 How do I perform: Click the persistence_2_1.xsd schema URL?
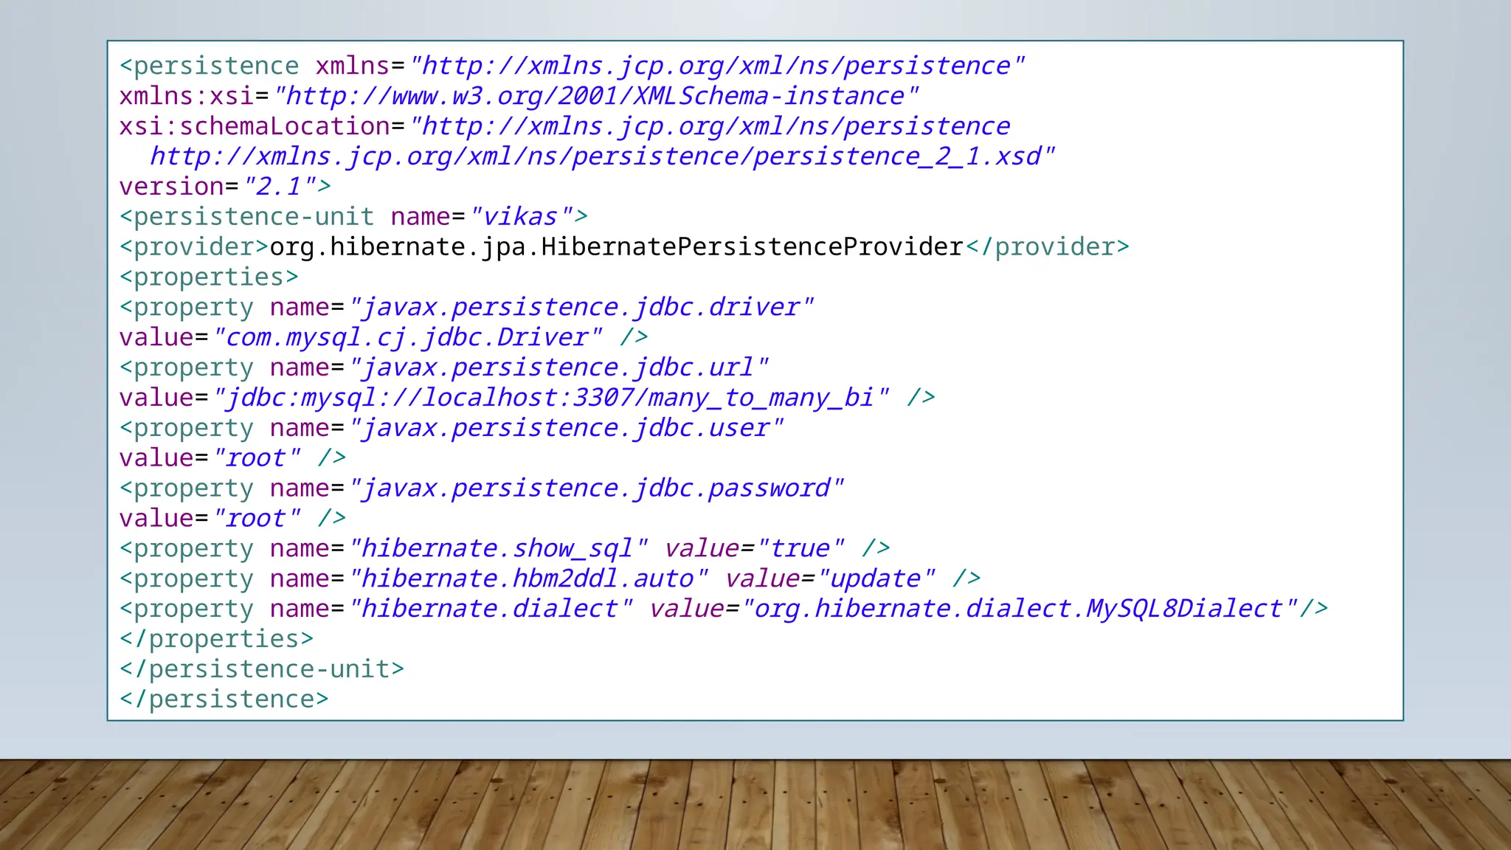click(x=602, y=156)
